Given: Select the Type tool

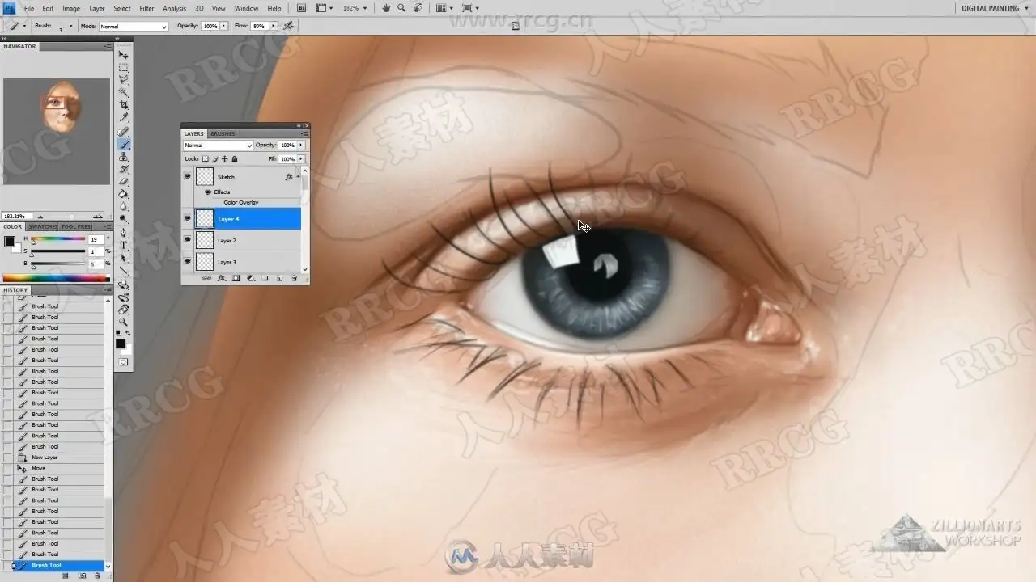Looking at the screenshot, I should 124,245.
